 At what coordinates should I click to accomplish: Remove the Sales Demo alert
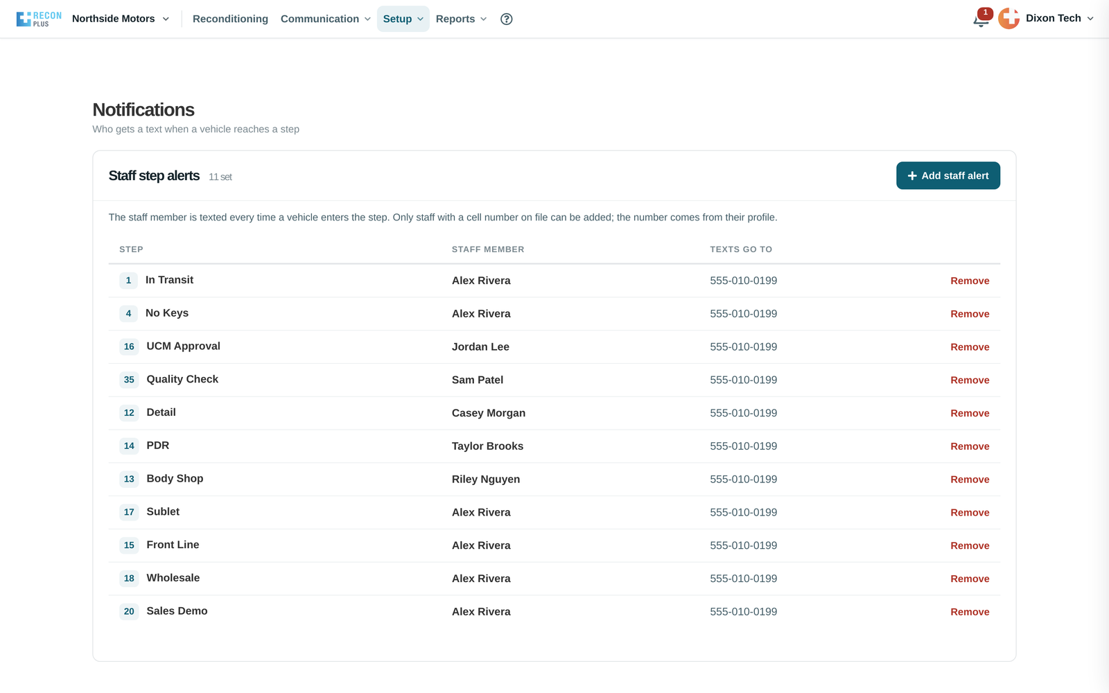(970, 612)
